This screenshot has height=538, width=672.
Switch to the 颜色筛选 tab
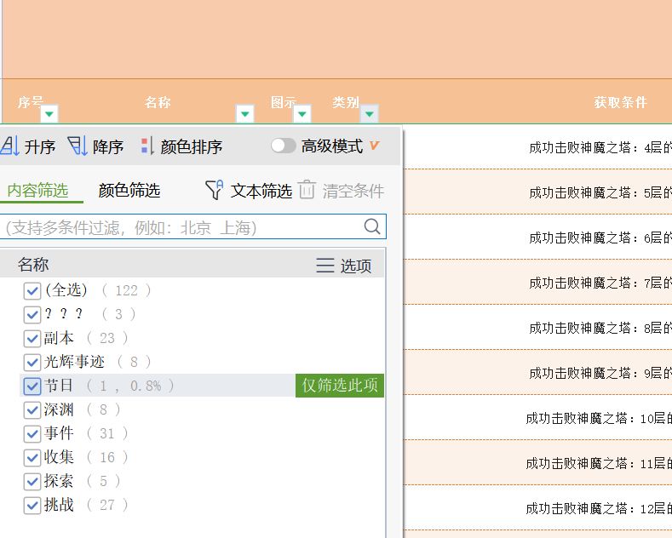point(129,191)
